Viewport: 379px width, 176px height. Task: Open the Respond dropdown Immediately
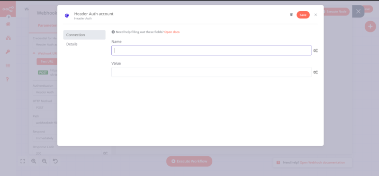point(45,138)
